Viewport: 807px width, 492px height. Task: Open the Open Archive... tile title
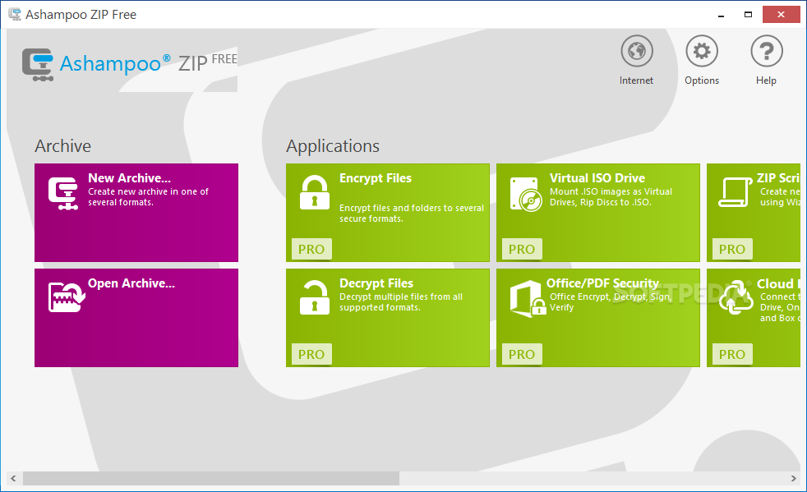tap(131, 283)
